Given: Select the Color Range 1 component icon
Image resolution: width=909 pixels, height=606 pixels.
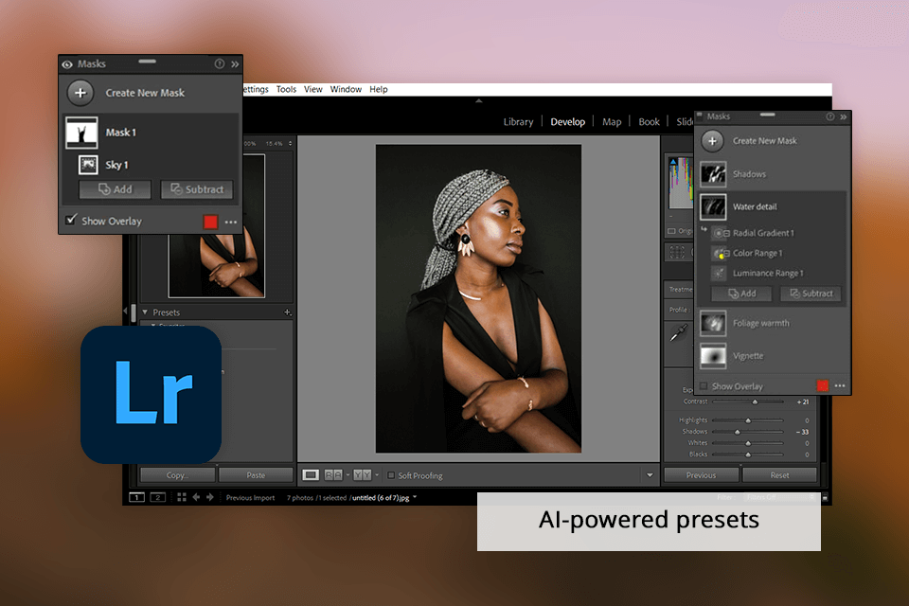Looking at the screenshot, I should coord(721,254).
